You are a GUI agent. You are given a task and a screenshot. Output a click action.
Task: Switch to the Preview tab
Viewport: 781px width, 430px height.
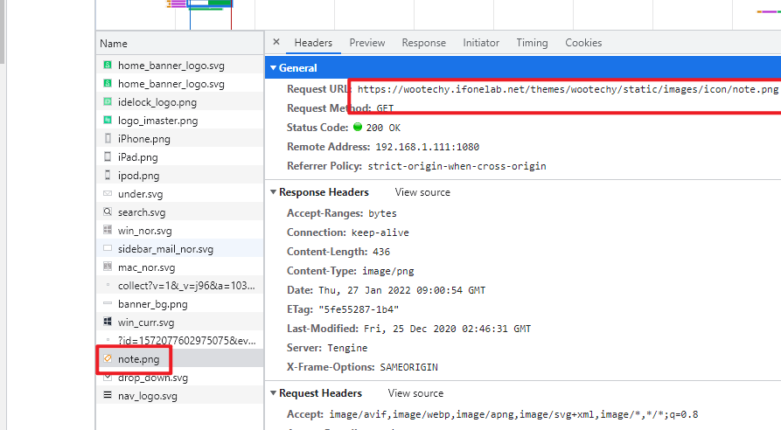pyautogui.click(x=366, y=43)
